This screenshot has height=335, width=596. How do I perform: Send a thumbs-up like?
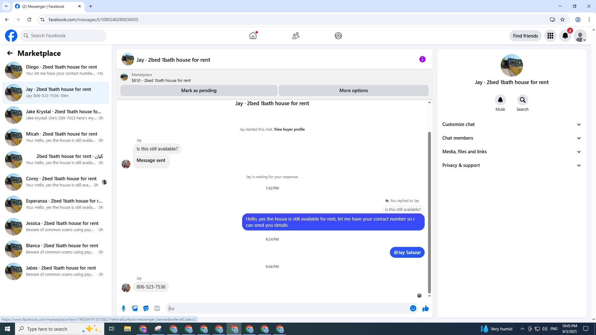426,308
